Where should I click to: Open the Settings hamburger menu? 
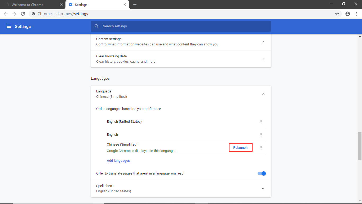pos(9,26)
